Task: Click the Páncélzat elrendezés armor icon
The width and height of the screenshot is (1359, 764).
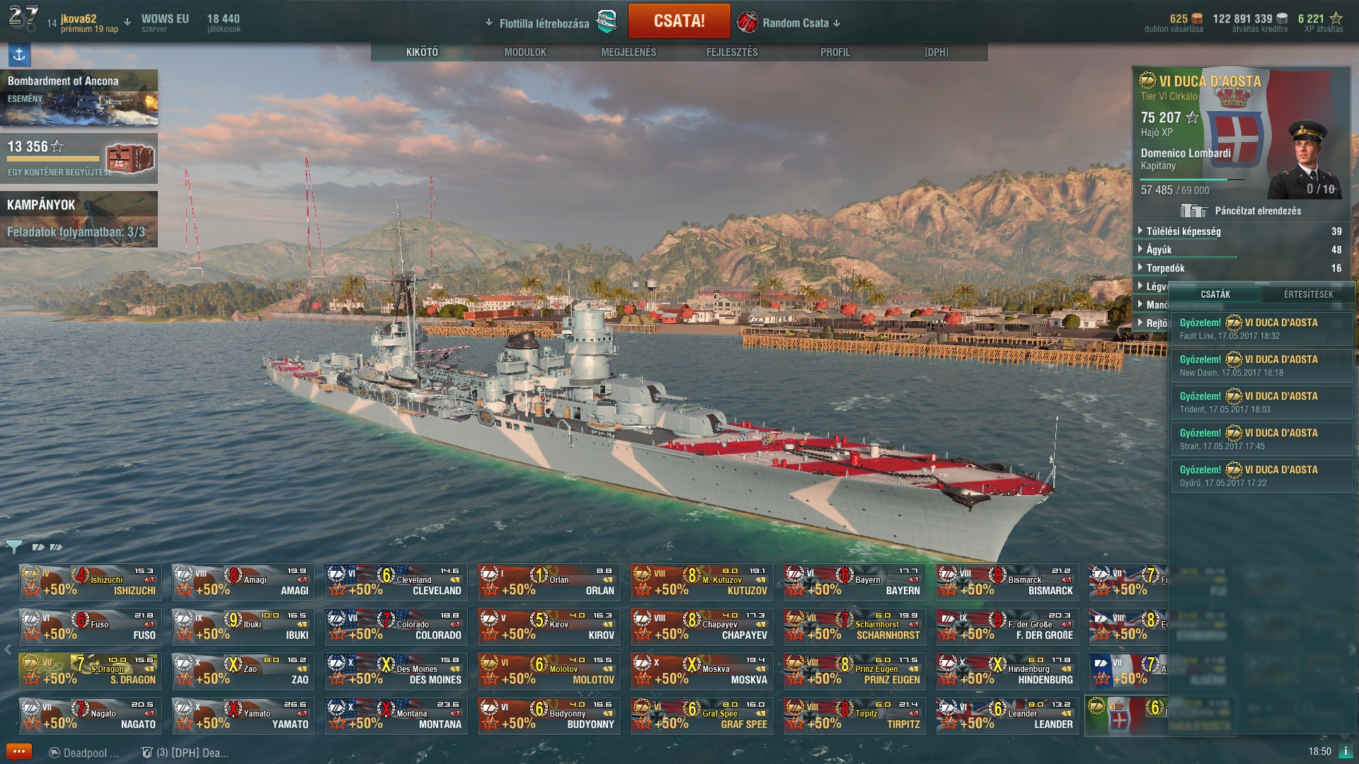Action: tap(1193, 211)
